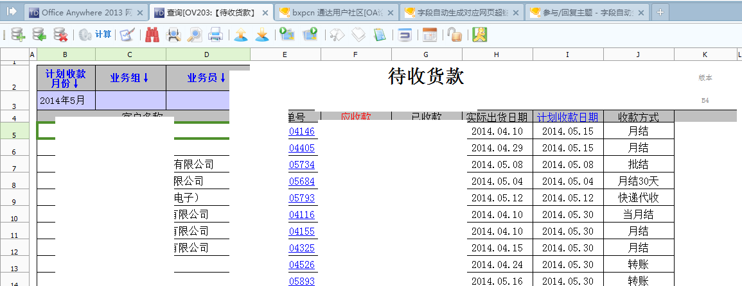This screenshot has height=286, width=742.
Task: Open order link 04146
Action: (x=302, y=131)
